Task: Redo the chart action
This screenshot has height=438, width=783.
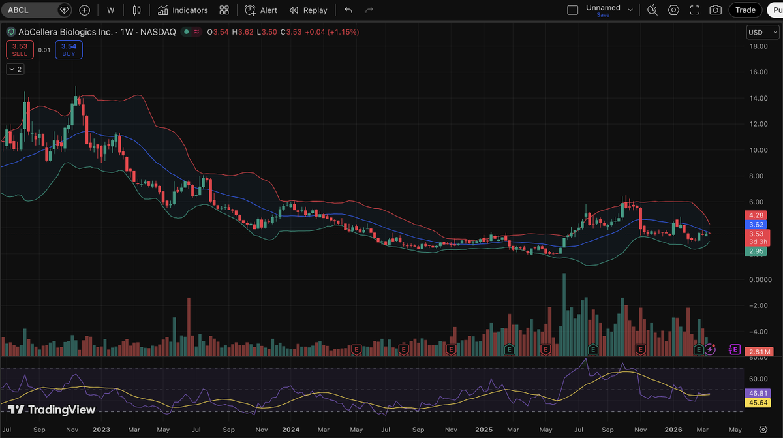Action: point(370,10)
